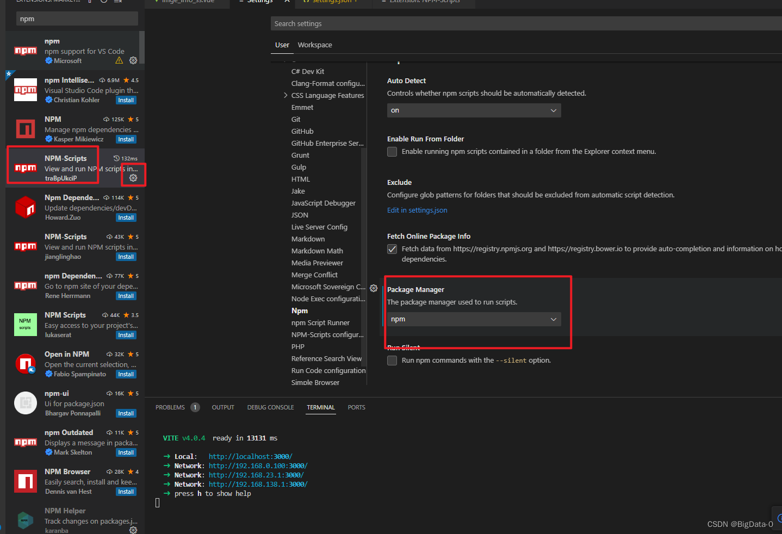The image size is (782, 534).
Task: Install Npm Dependency by Howard.Zuo
Action: click(126, 218)
